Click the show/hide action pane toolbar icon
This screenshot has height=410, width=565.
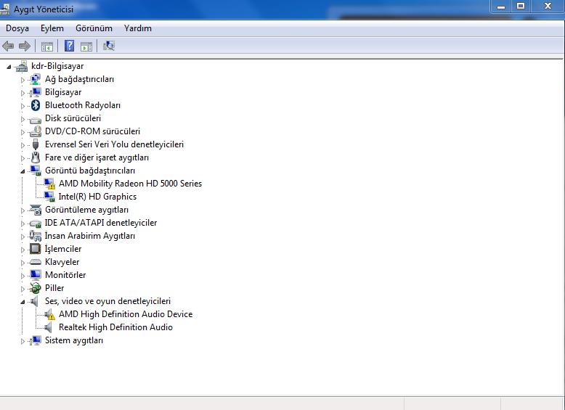point(86,46)
